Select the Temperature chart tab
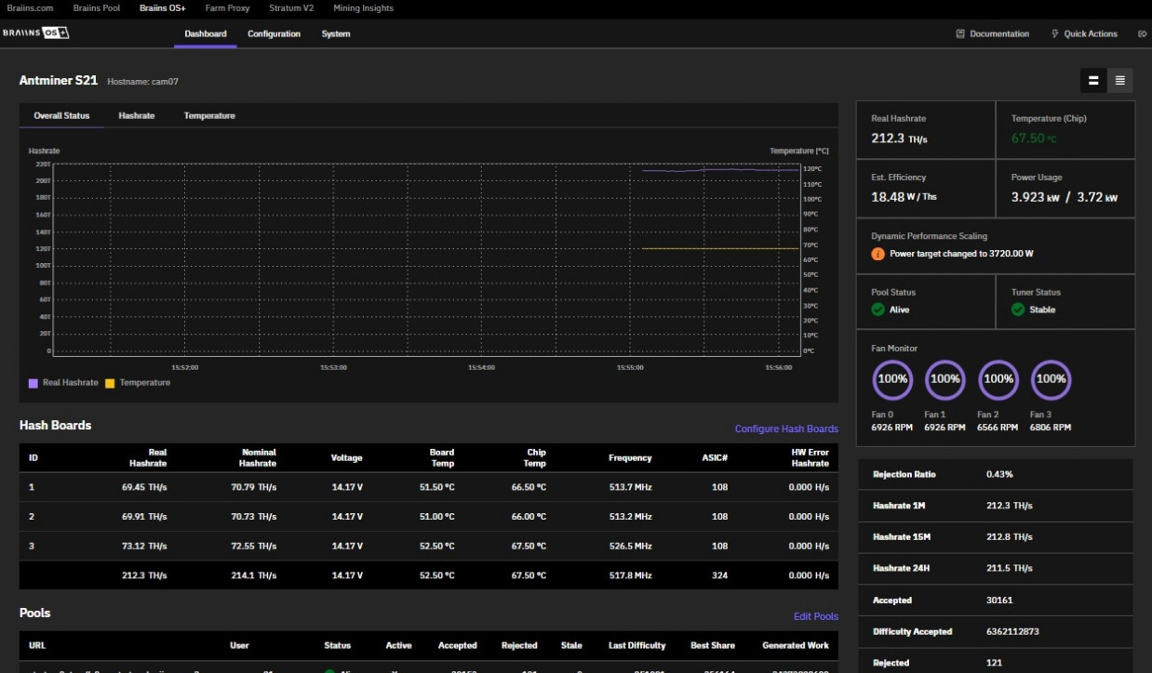Screen dimensions: 1152x673 click(x=209, y=115)
